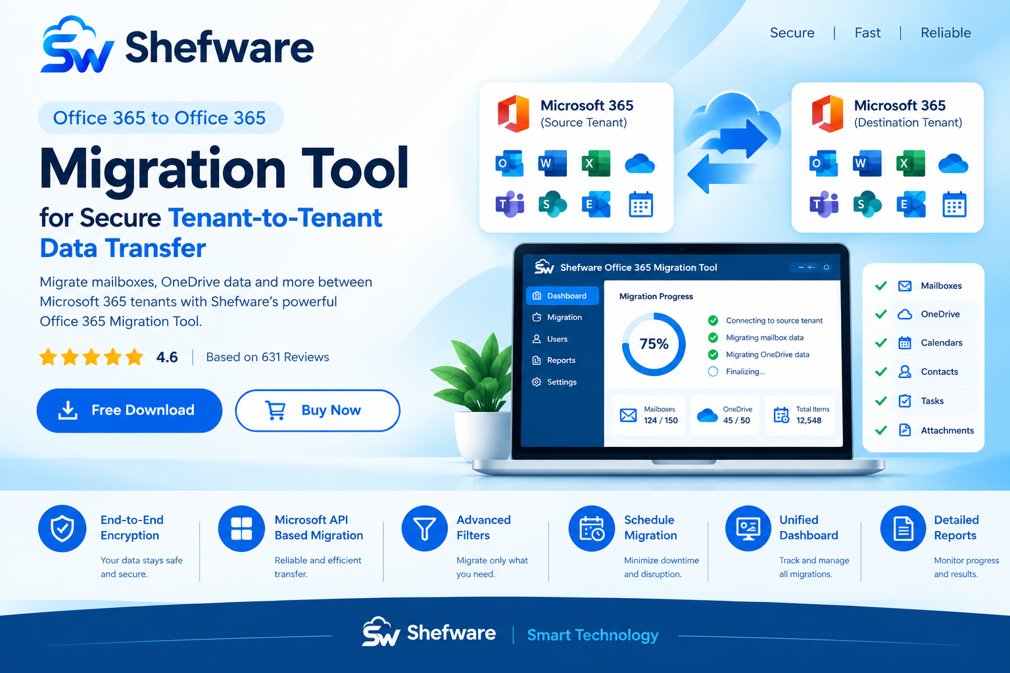Click the Schedule Migration calendar-clock icon
Screen dimensions: 1010x673
tap(592, 528)
